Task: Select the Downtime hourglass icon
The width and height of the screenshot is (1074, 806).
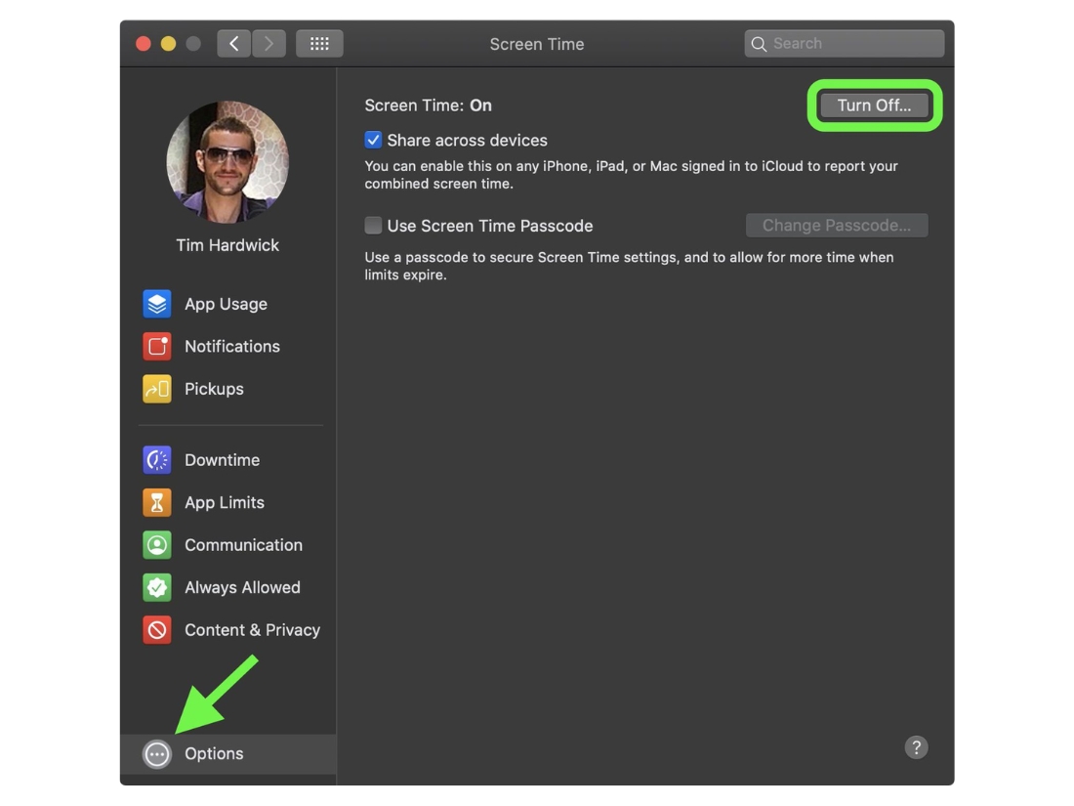Action: click(157, 459)
